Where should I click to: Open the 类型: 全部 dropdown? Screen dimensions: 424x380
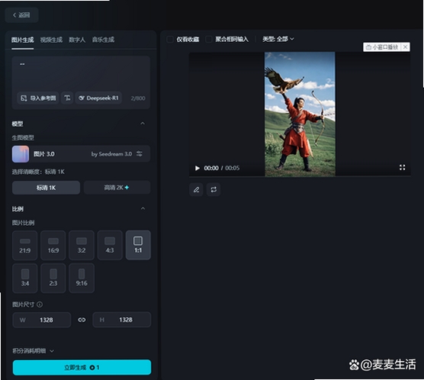pyautogui.click(x=278, y=39)
